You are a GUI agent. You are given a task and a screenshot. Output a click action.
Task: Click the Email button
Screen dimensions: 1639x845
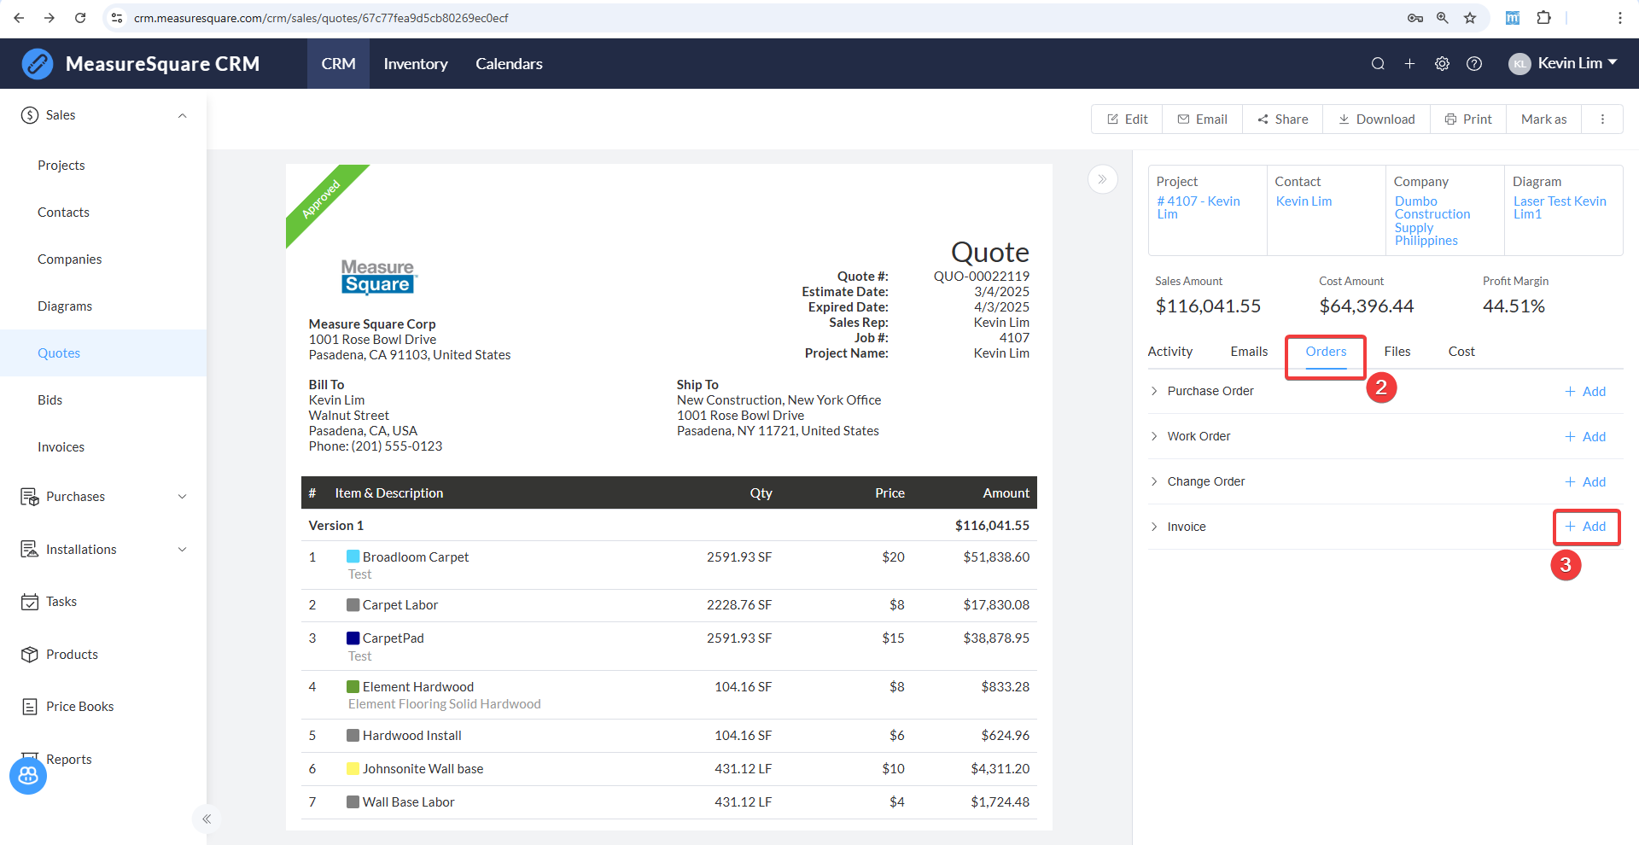[x=1202, y=119]
